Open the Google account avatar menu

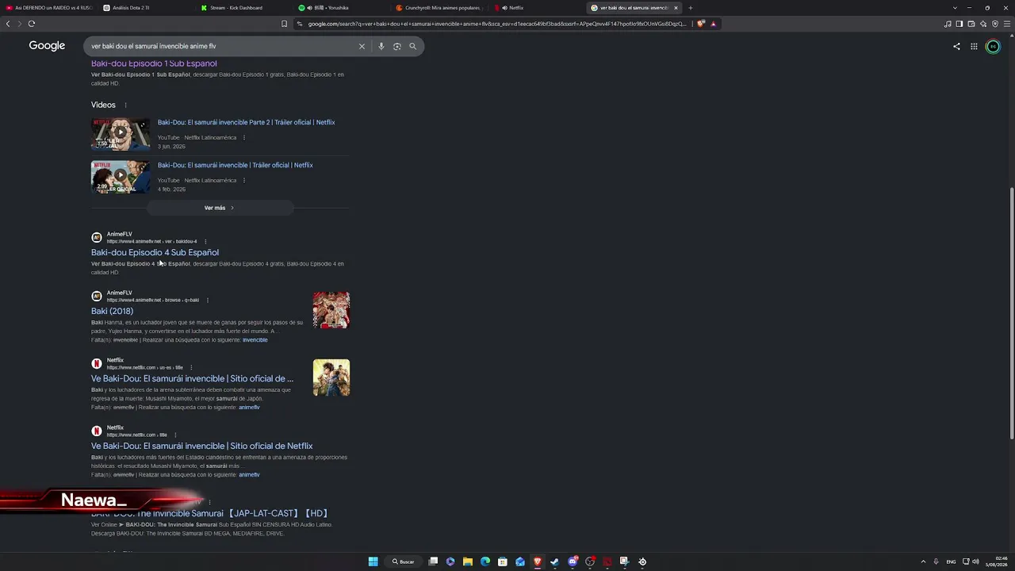pyautogui.click(x=993, y=47)
